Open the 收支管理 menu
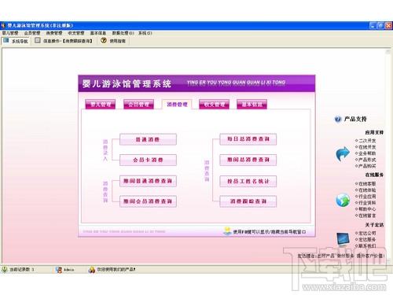 76,33
